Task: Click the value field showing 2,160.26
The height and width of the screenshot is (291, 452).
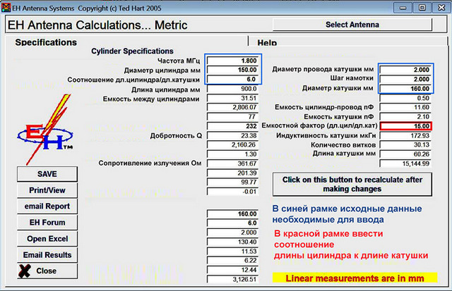Action: [x=232, y=144]
